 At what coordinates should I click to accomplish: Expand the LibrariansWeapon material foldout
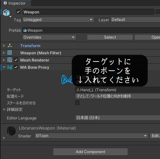click(4, 138)
